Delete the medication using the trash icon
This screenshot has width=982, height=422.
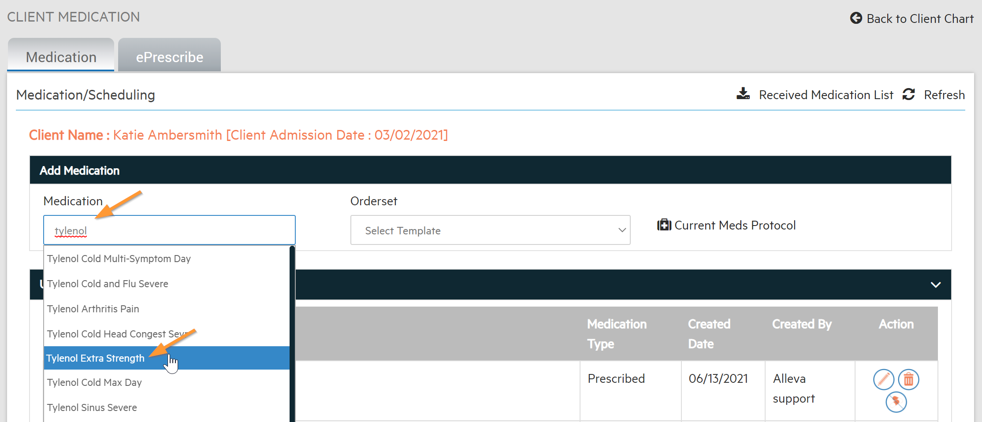coord(908,379)
